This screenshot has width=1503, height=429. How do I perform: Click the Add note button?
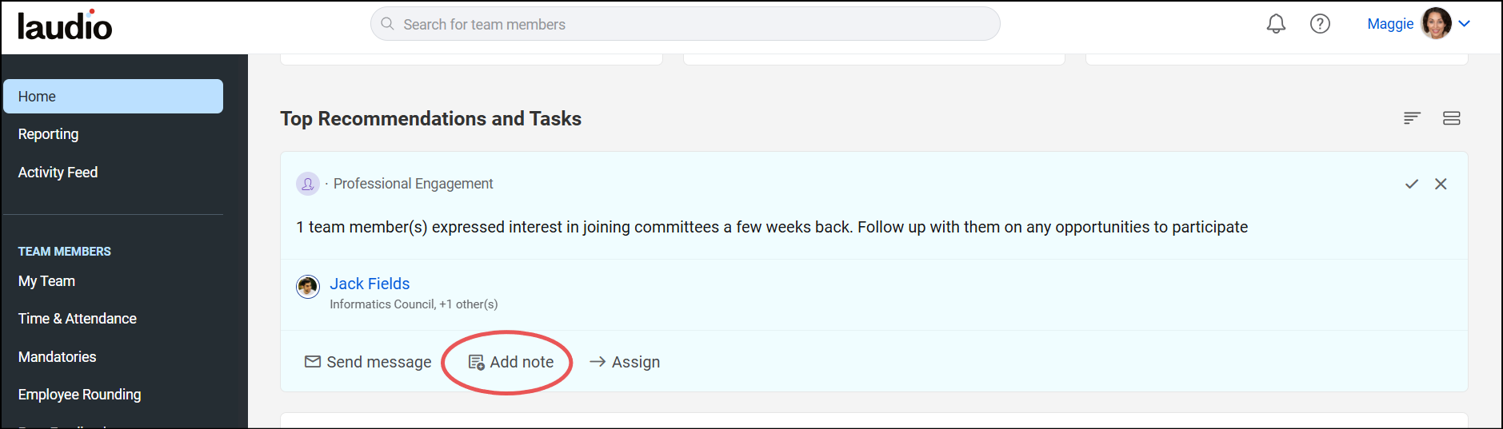(x=510, y=362)
